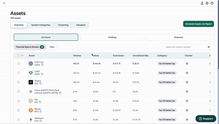
Task: Copy the USDT symbol
Action: [x=42, y=74]
